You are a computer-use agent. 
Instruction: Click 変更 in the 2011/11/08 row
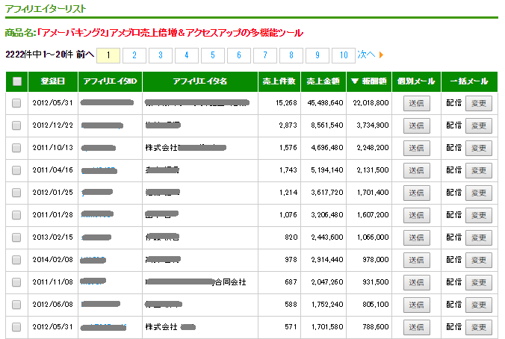[478, 282]
